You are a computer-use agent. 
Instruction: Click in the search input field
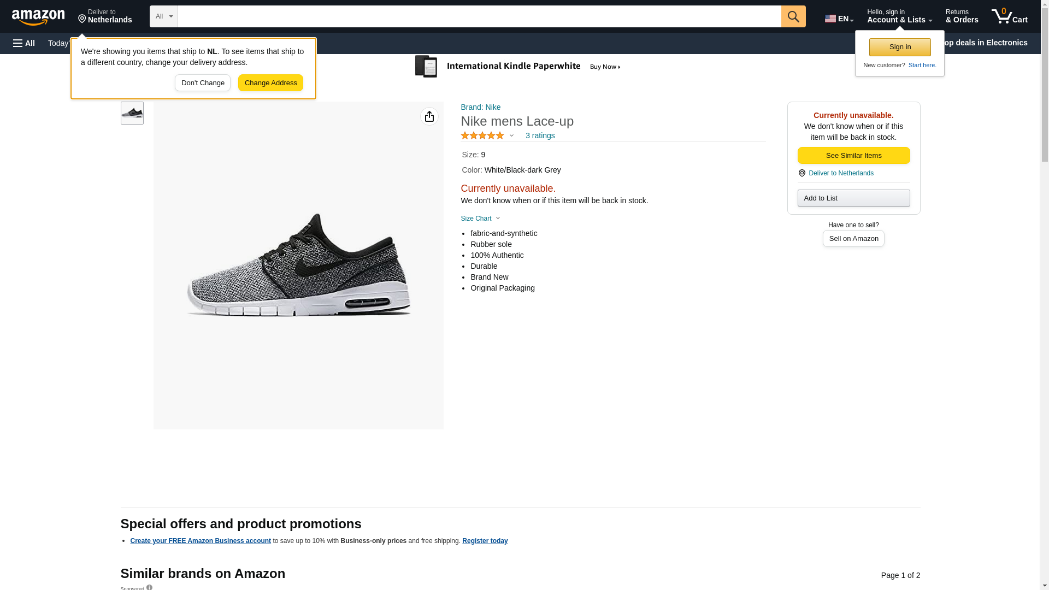click(x=479, y=16)
